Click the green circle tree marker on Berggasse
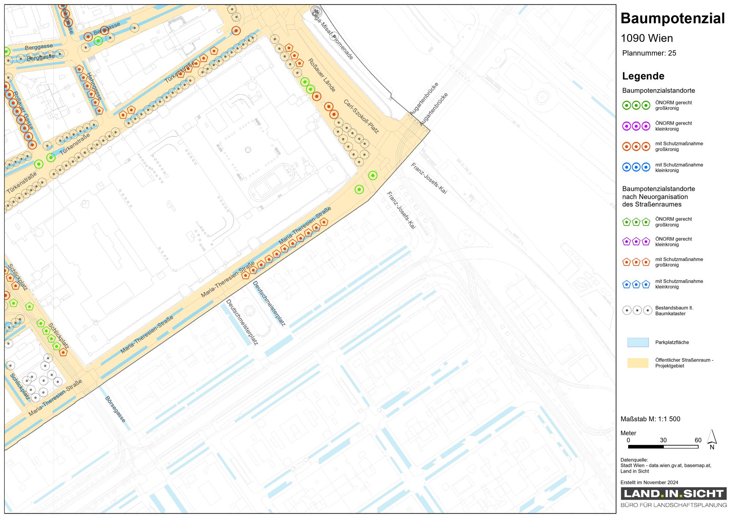Viewport: 732px width, 518px height. 98,41
